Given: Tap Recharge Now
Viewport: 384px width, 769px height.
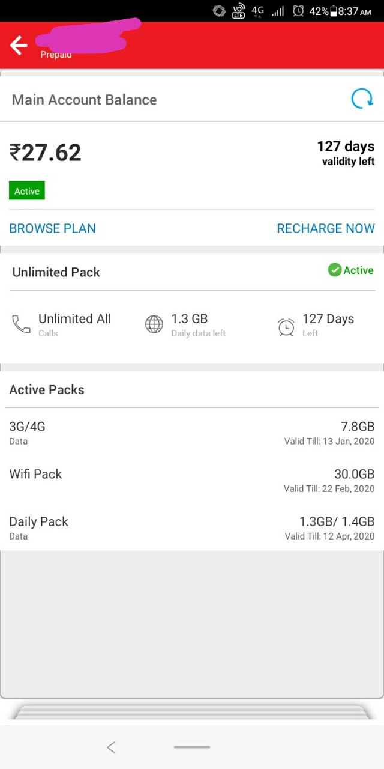Looking at the screenshot, I should (x=326, y=228).
